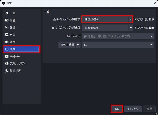Expand the 基本 (キャンバス) 解像度 dropdown arrow

click(131, 19)
